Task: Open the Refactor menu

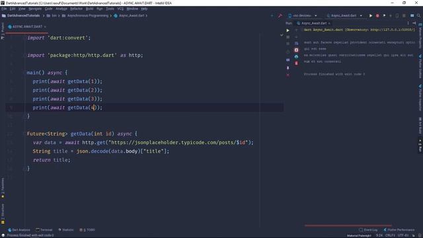Action: [x=77, y=9]
